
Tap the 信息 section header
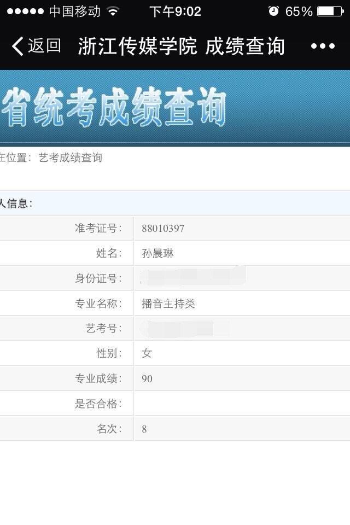click(175, 203)
